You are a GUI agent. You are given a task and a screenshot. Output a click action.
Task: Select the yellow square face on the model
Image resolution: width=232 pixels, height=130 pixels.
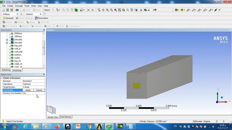pos(137,86)
